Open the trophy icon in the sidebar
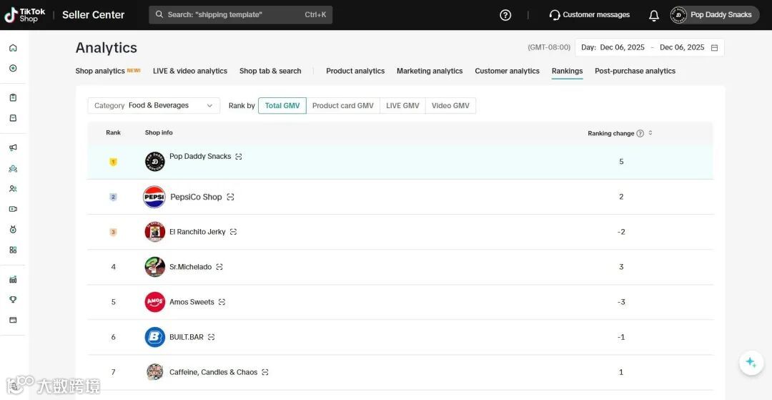This screenshot has width=772, height=400. point(14,300)
